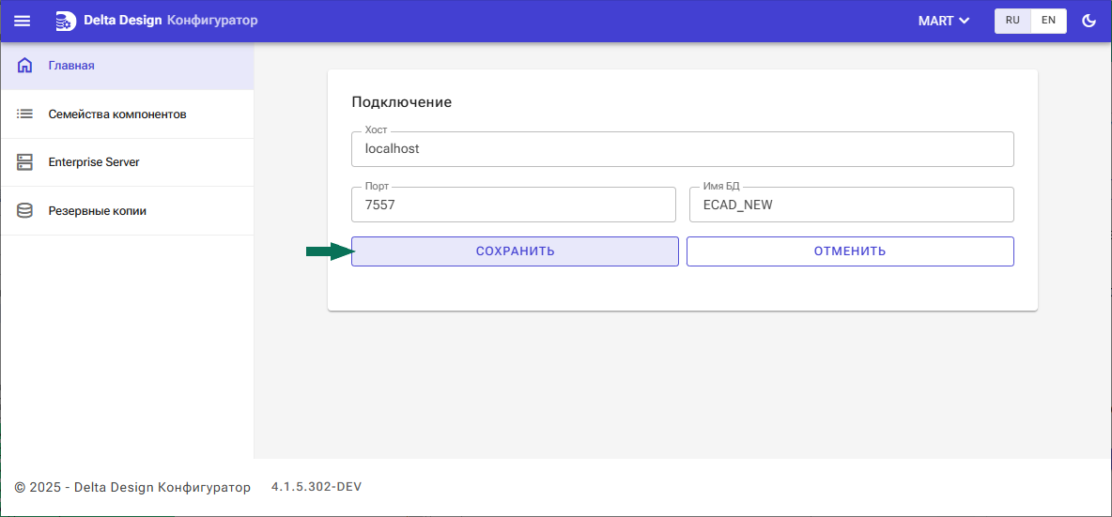Viewport: 1112px width, 517px height.
Task: Switch interface language to EN
Action: (1048, 21)
